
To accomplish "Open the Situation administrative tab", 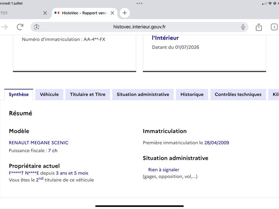I will 143,94.
